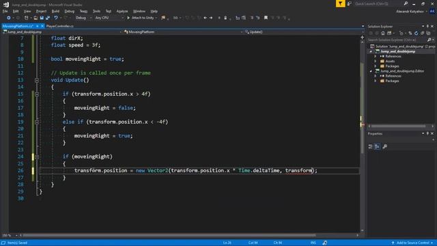Click Solution Explorer pending changes filter icon
This screenshot has width=437, height=246.
[401, 33]
